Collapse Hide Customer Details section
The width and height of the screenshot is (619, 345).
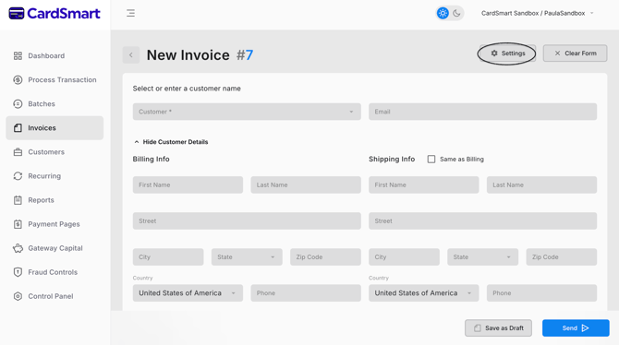tap(171, 142)
